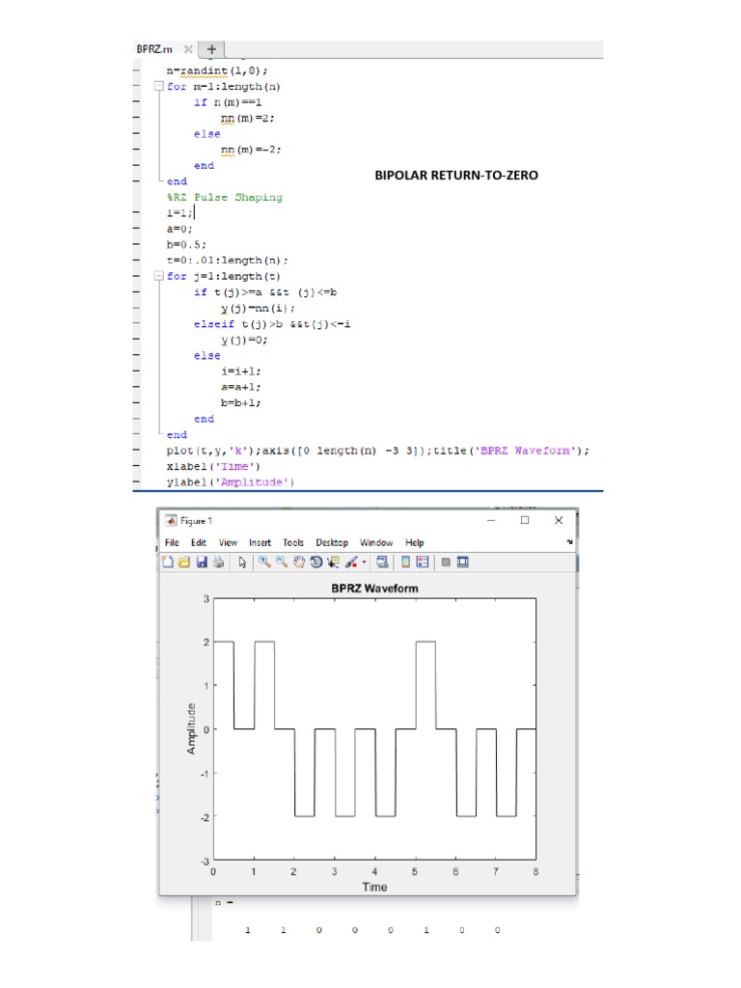This screenshot has height=988, width=741.
Task: Save the figure using the floppy disk icon
Action: (x=202, y=563)
